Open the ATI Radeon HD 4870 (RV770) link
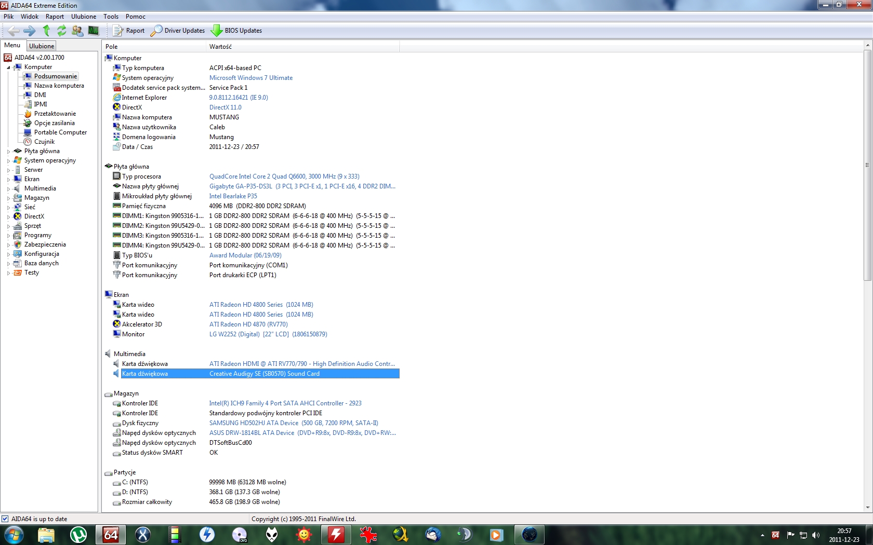 pos(248,324)
